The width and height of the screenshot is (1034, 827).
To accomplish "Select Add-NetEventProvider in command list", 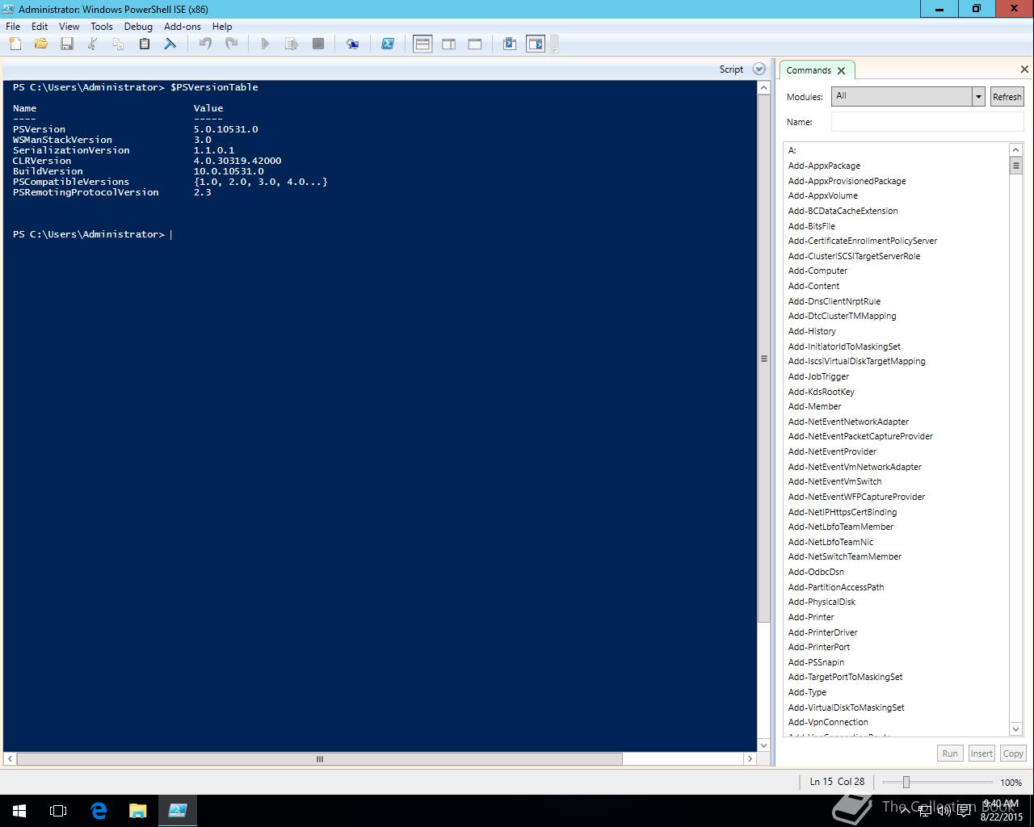I will click(832, 451).
